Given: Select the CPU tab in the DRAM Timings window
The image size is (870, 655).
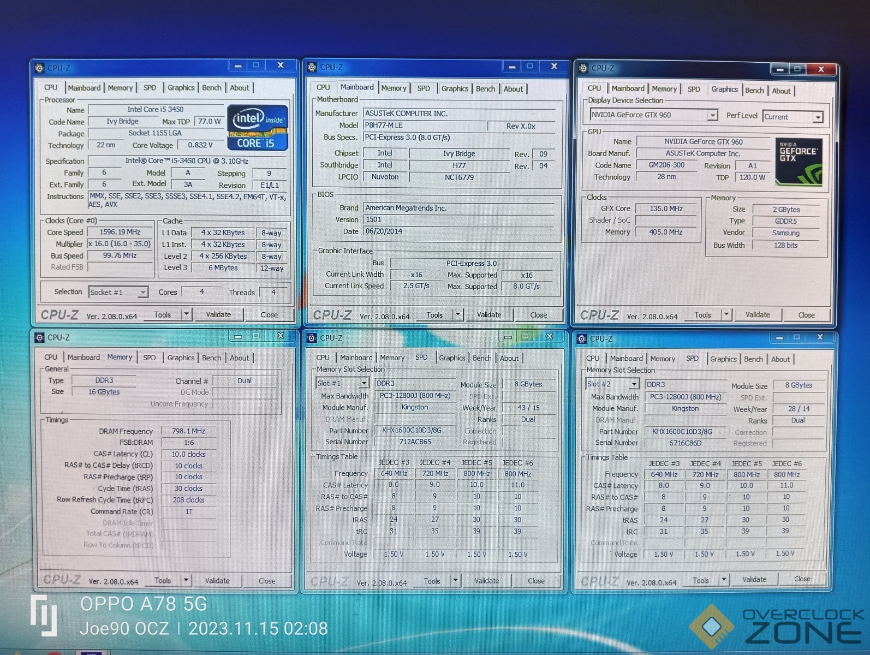Looking at the screenshot, I should click(x=51, y=358).
